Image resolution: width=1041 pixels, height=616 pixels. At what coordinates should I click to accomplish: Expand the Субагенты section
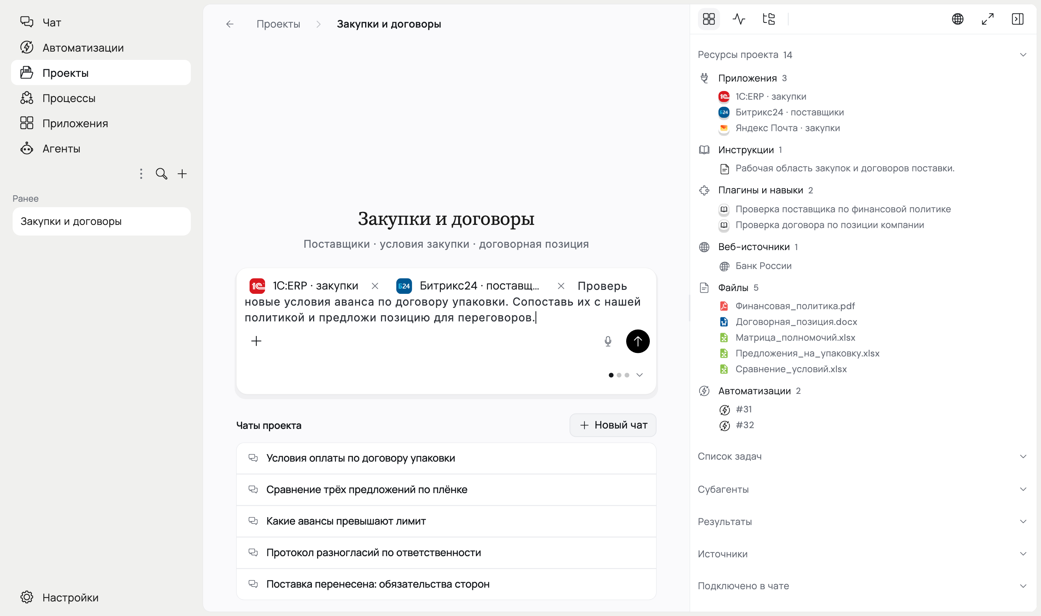click(862, 489)
